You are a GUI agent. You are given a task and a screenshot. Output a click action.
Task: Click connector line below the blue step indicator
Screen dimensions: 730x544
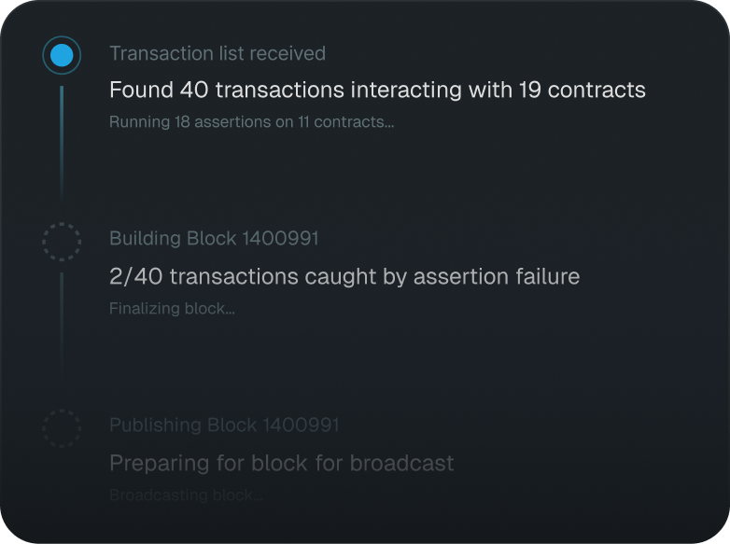pos(62,140)
